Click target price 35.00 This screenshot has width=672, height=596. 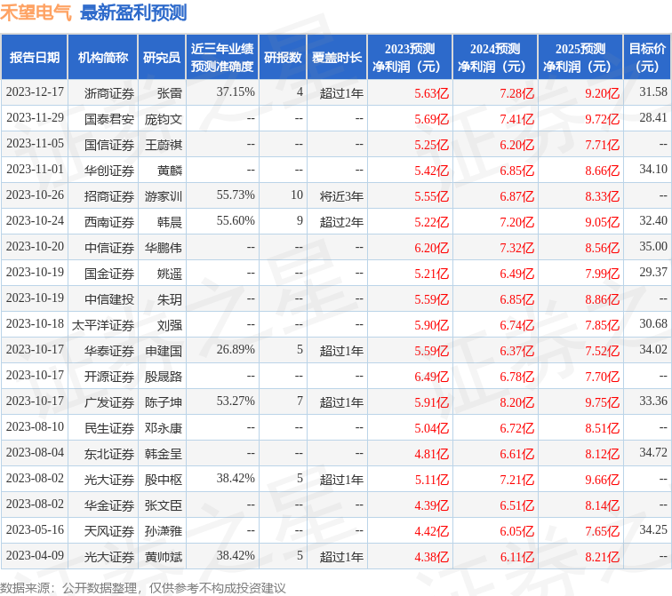pyautogui.click(x=653, y=246)
